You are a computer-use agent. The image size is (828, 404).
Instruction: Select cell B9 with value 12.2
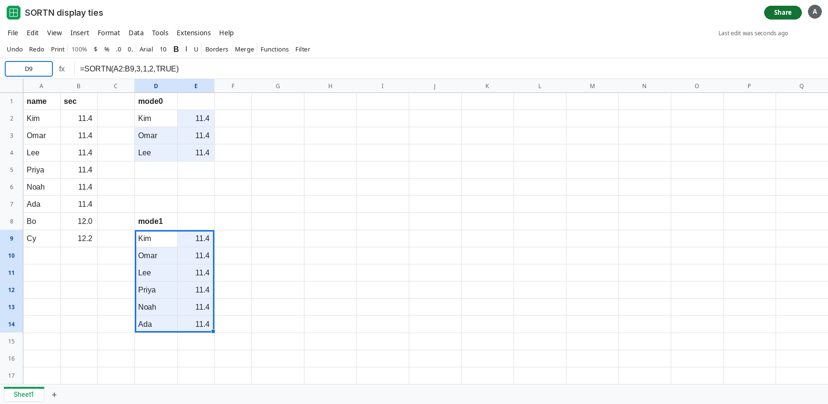(79, 238)
